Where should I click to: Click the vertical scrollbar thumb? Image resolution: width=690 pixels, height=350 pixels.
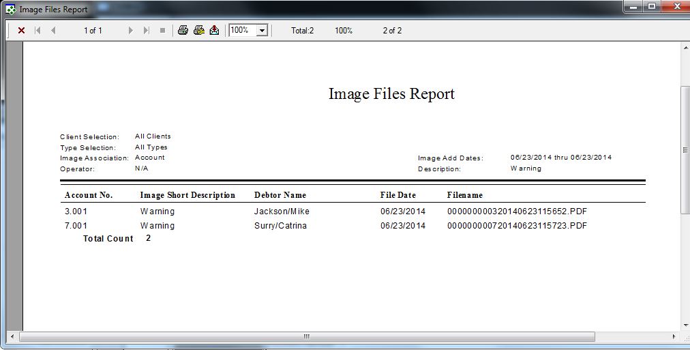(685, 150)
